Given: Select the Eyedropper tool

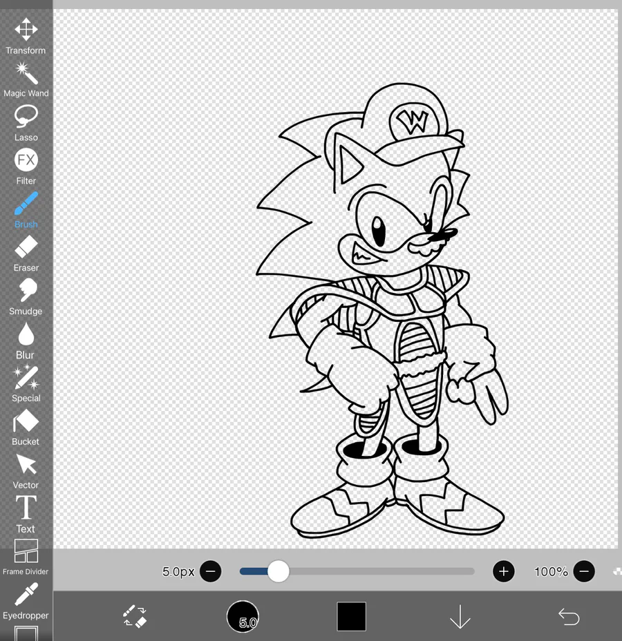Looking at the screenshot, I should [x=26, y=601].
